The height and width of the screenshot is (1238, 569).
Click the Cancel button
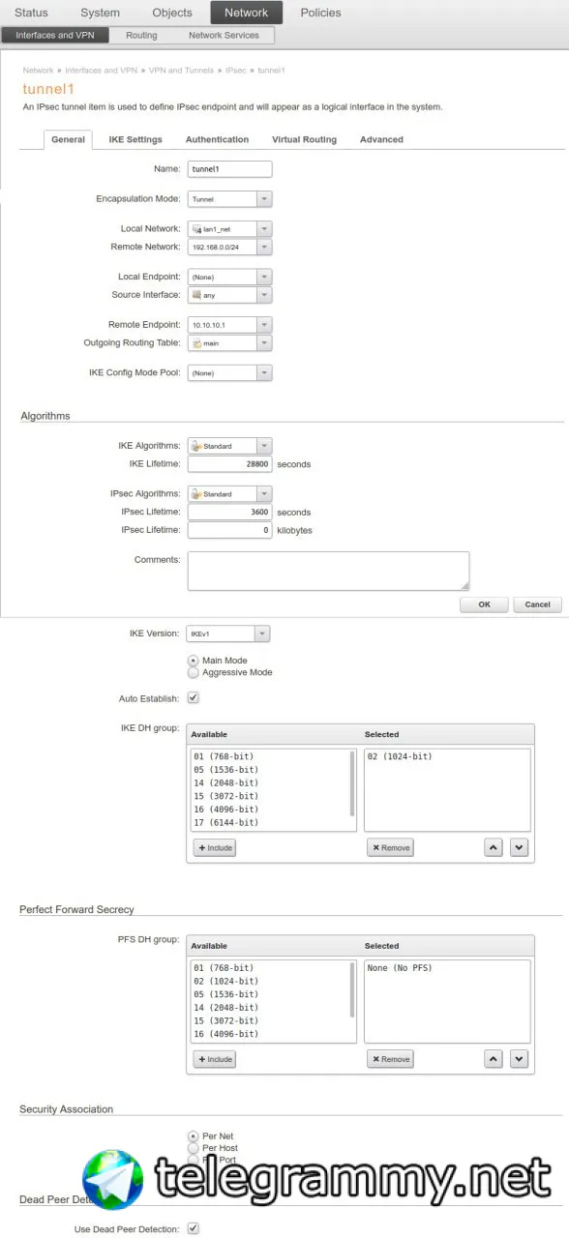click(537, 604)
